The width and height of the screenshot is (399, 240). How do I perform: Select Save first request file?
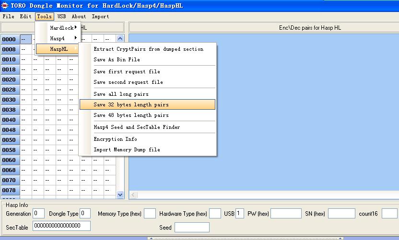pyautogui.click(x=148, y=71)
